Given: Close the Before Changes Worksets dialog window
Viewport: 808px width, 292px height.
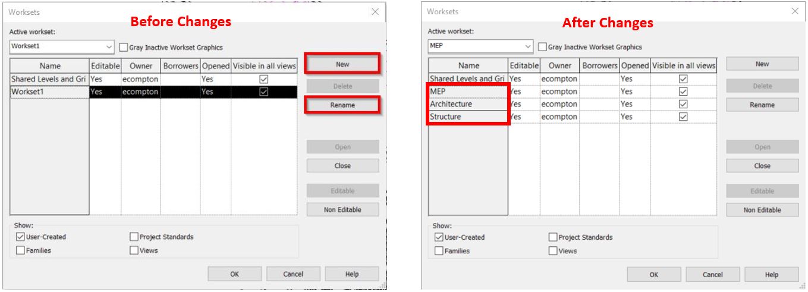Looking at the screenshot, I should (375, 12).
